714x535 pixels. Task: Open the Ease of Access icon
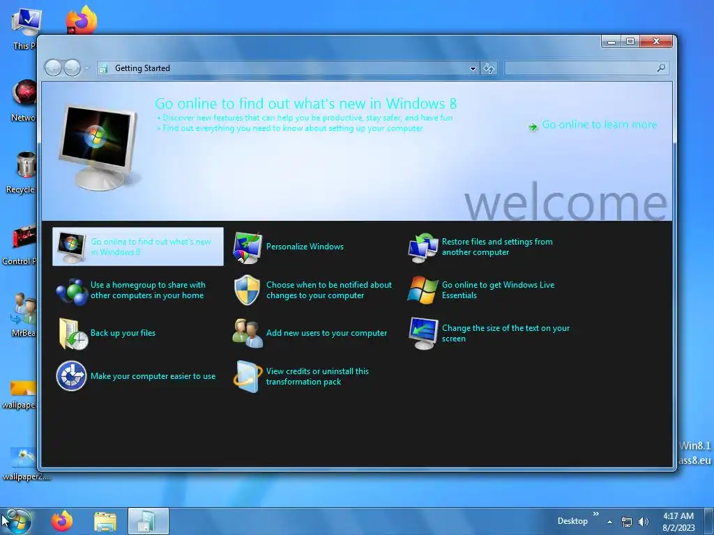coord(72,376)
